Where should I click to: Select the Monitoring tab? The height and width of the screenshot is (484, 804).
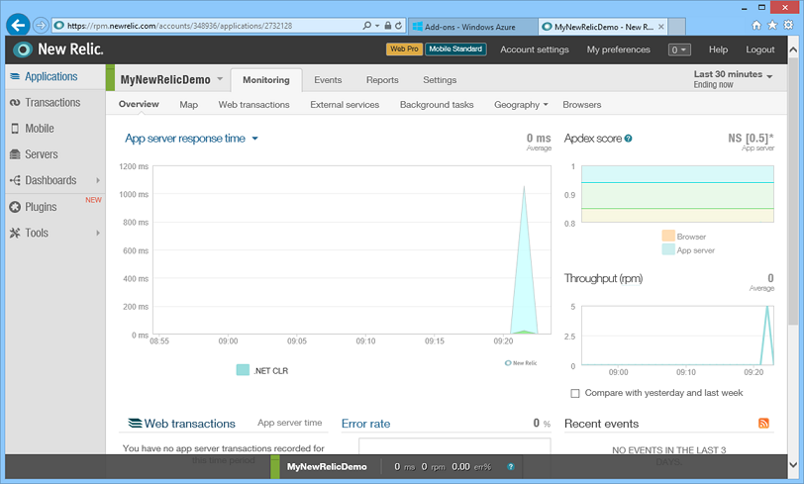(x=266, y=80)
